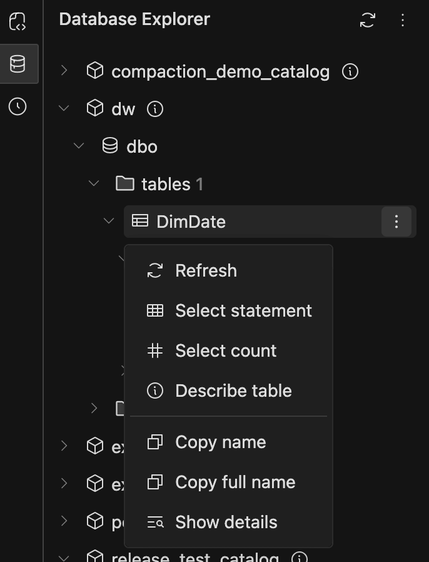The height and width of the screenshot is (562, 429).
Task: Click the DimDate table grid icon
Action: [140, 221]
